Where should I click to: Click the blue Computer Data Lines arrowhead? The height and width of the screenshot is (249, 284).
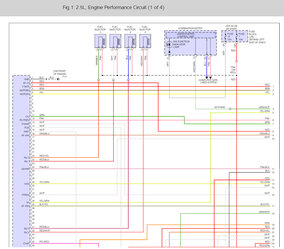point(207,78)
